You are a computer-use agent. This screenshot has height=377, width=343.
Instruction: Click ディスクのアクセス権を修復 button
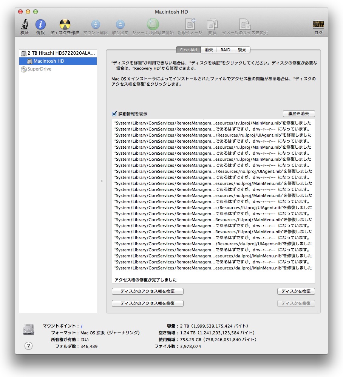(x=148, y=303)
